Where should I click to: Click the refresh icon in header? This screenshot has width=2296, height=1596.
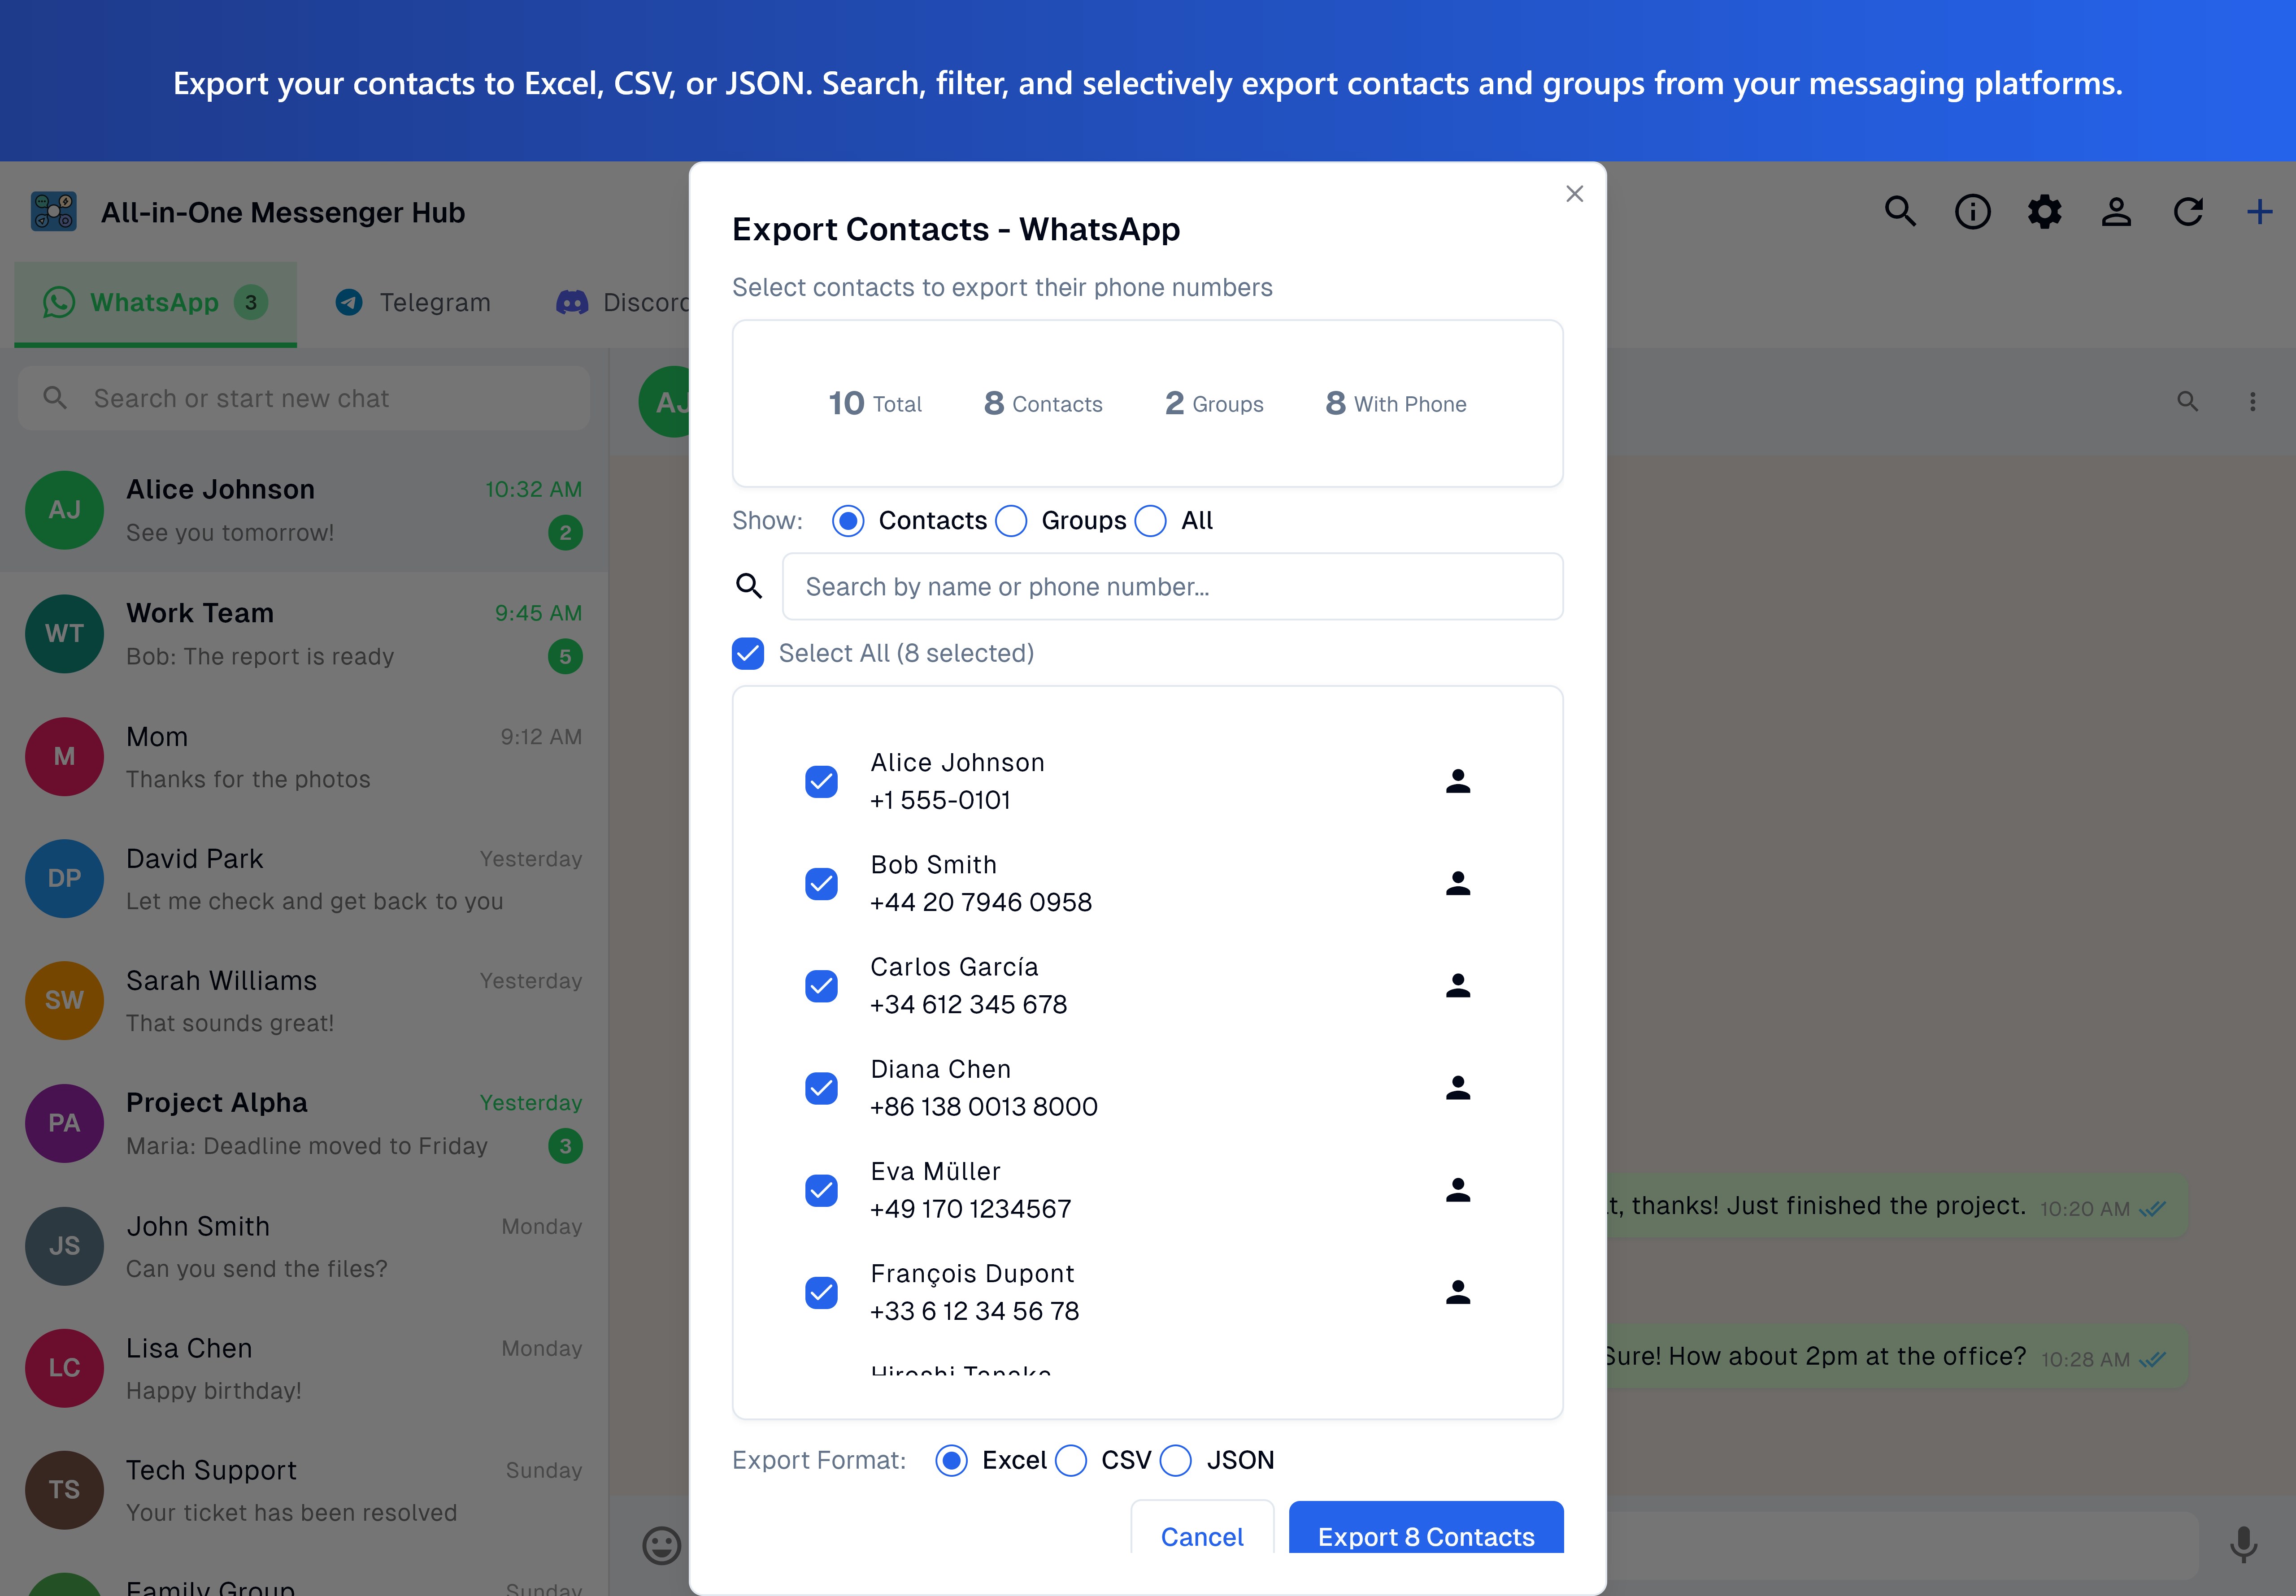(2188, 212)
